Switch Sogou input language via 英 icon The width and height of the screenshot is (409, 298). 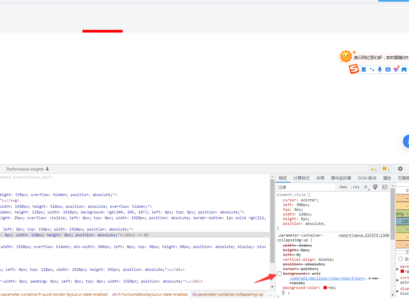364,69
